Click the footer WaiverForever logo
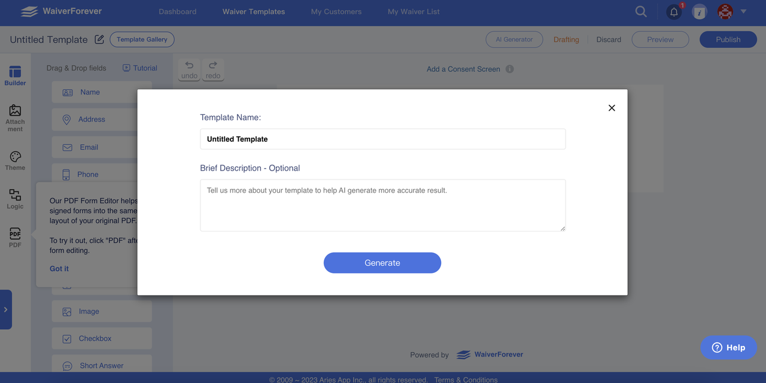Screen dimensions: 766x383 point(490,355)
